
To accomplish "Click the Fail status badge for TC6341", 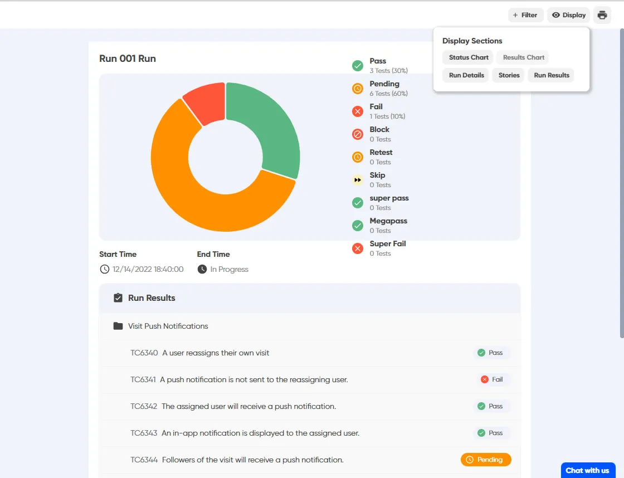I will pos(493,379).
